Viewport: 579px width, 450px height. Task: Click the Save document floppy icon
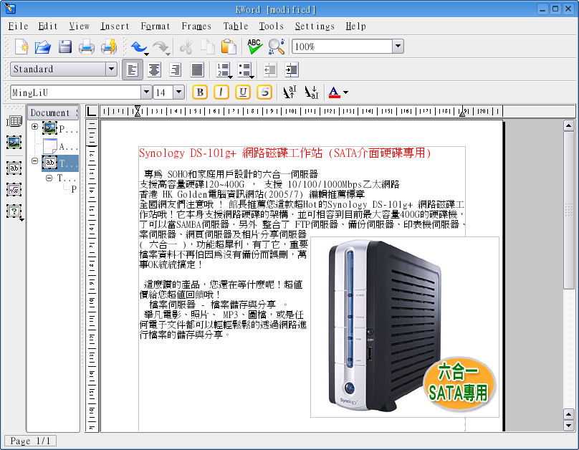65,47
